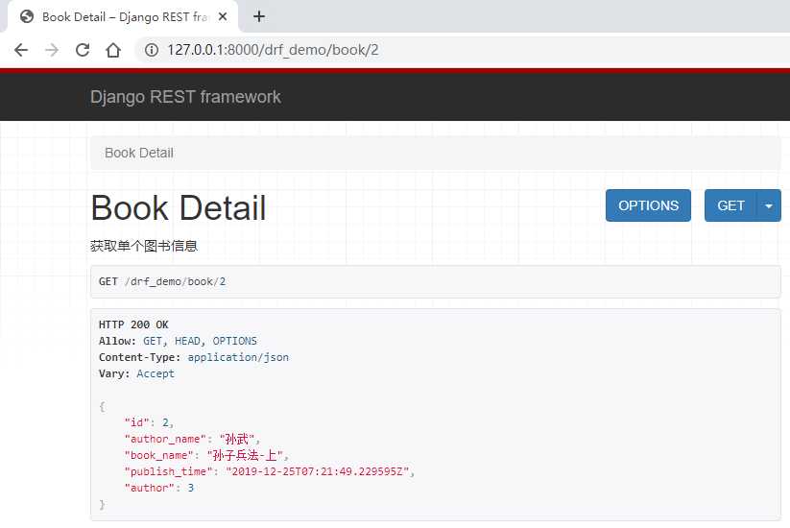This screenshot has width=790, height=528.
Task: Click the address bar URL 127.0.0.1:8000/drf_demo/book/2
Action: coord(273,50)
